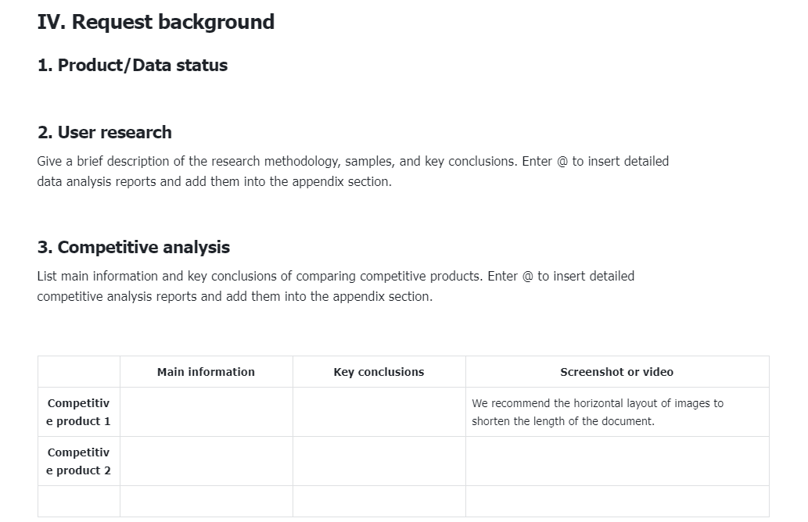808x522 pixels.
Task: Click Key conclusions cell for Competitive product 2
Action: (x=379, y=461)
